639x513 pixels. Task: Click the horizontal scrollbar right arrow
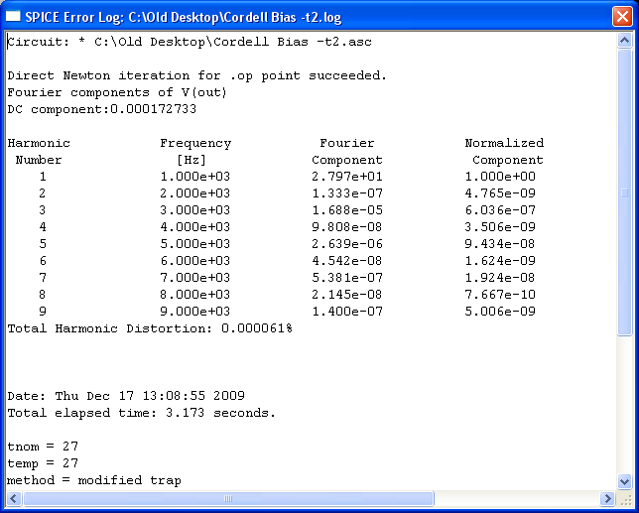(607, 498)
